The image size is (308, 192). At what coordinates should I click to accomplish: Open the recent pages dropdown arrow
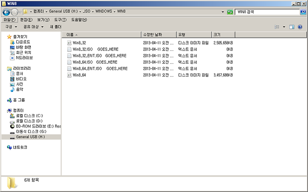(20, 12)
